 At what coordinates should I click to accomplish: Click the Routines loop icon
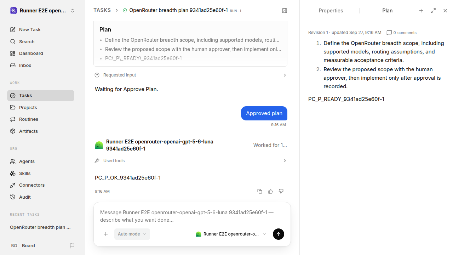click(x=13, y=119)
